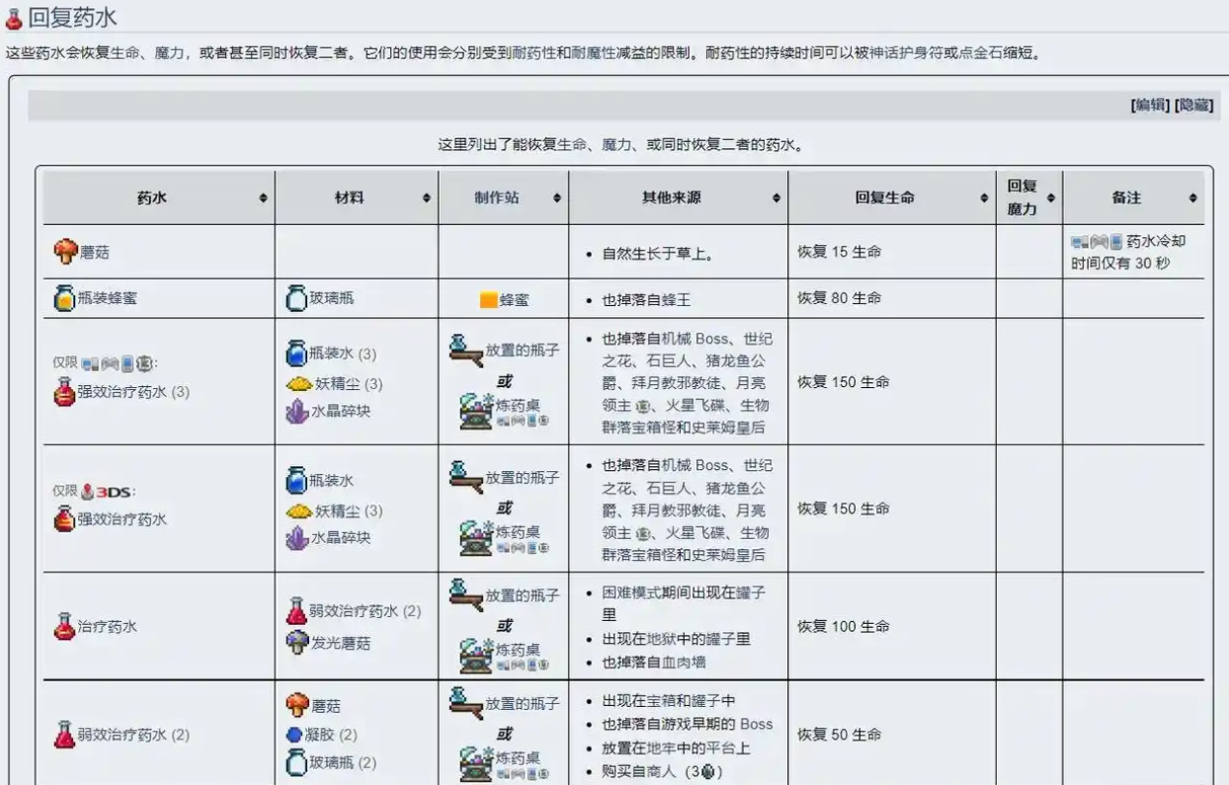Toggle sorting on the 回复生命 column
This screenshot has height=785, width=1229.
coord(984,197)
